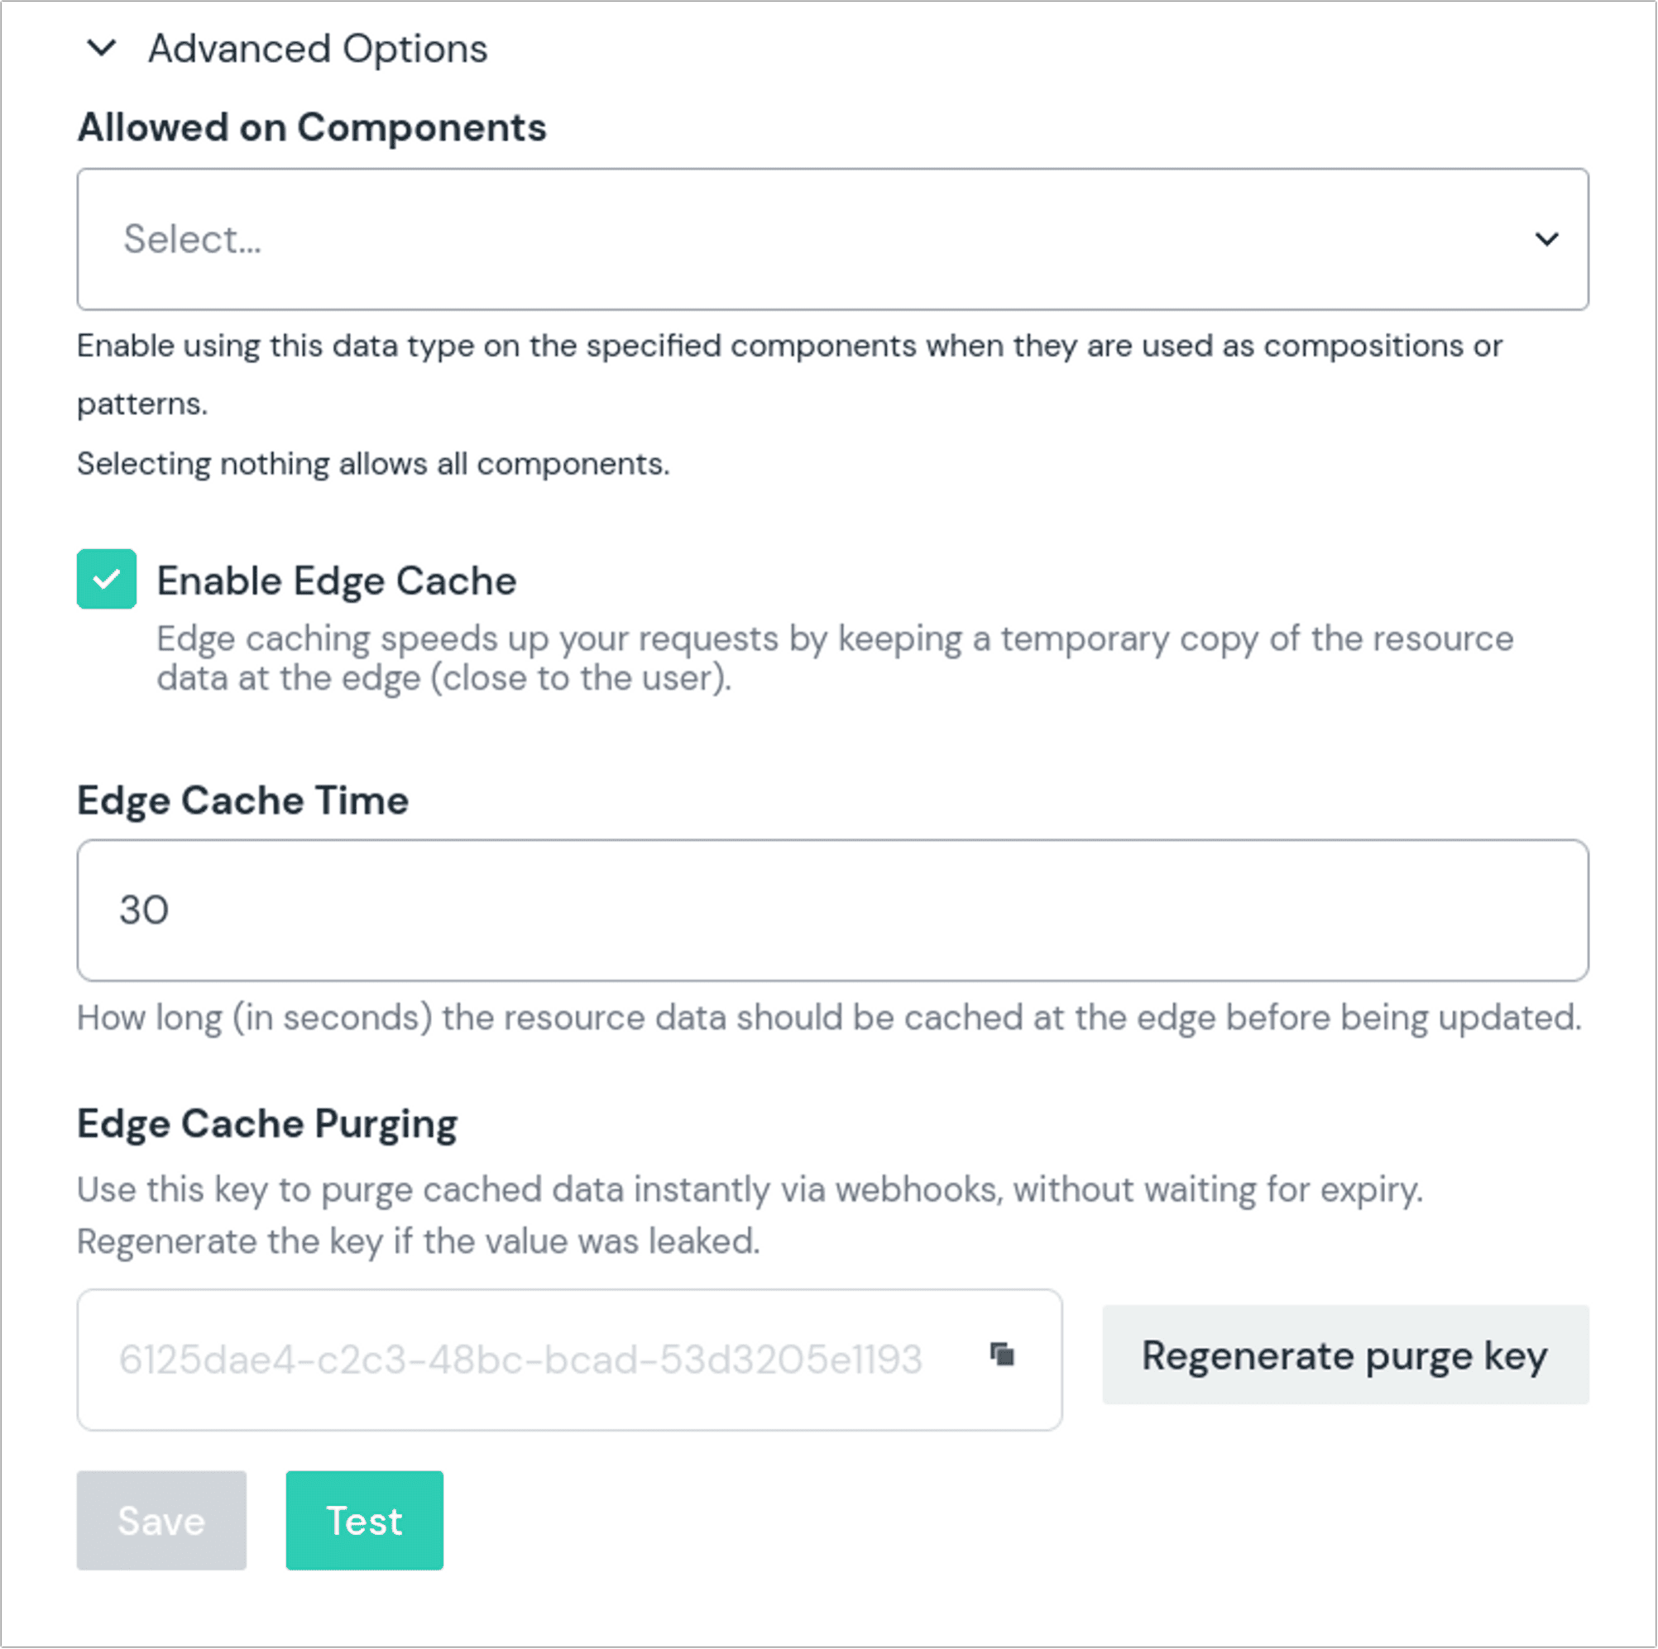Click the Regenerate purge key button
This screenshot has width=1658, height=1649.
(1345, 1355)
